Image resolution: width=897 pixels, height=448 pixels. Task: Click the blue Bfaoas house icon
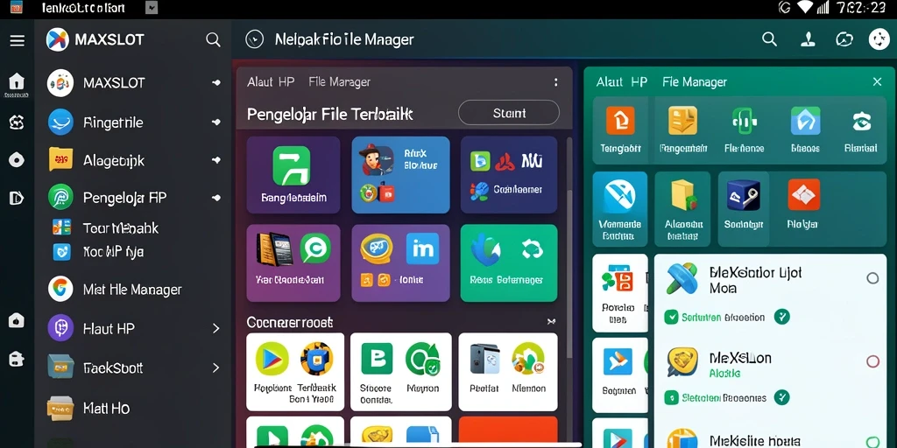(805, 121)
